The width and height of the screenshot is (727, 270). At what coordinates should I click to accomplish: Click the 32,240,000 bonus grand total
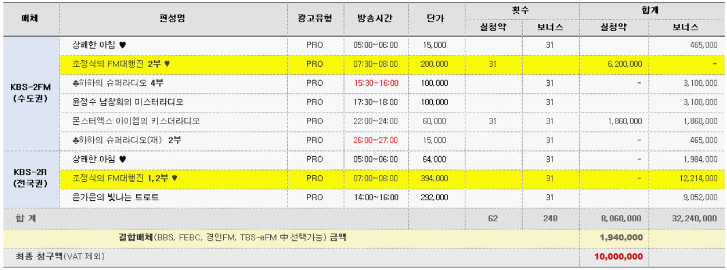(692, 218)
